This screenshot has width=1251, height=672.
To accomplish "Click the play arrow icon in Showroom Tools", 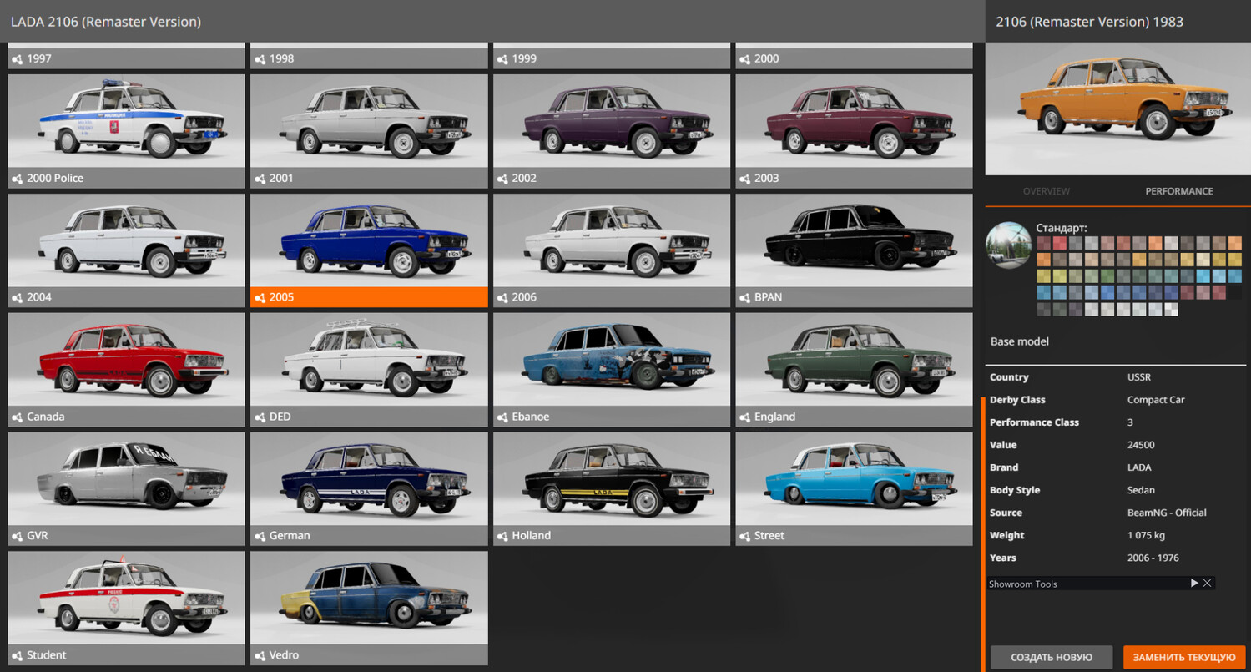I will [1193, 584].
